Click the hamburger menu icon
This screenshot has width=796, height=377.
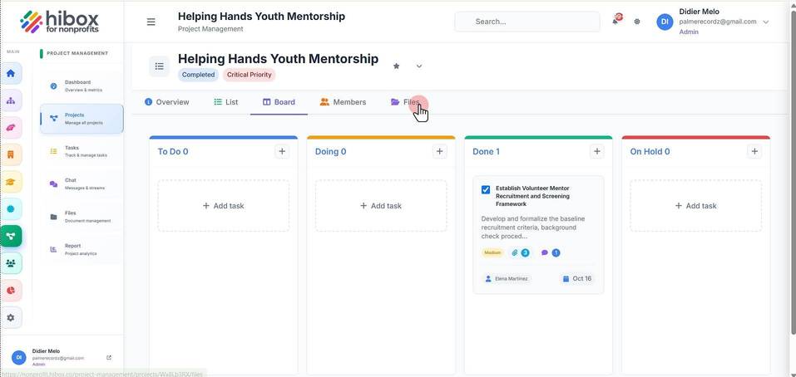(x=151, y=22)
